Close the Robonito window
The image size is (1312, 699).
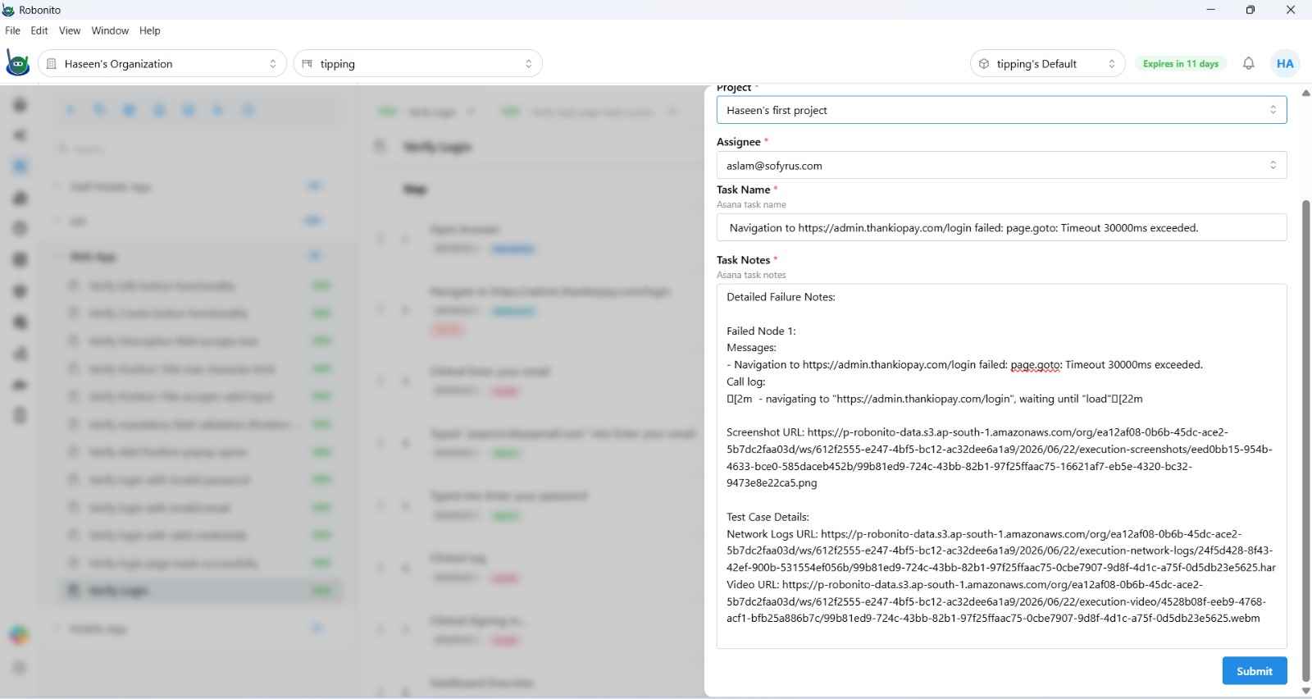click(1290, 10)
